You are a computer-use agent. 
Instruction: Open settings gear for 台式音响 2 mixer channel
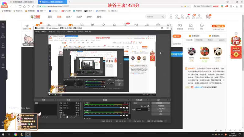(127, 115)
